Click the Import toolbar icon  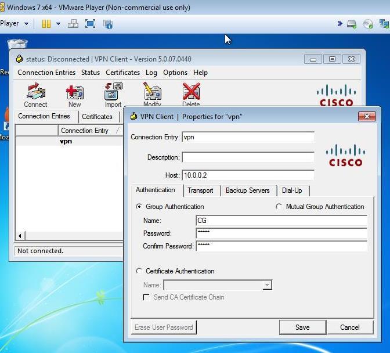pos(113,95)
